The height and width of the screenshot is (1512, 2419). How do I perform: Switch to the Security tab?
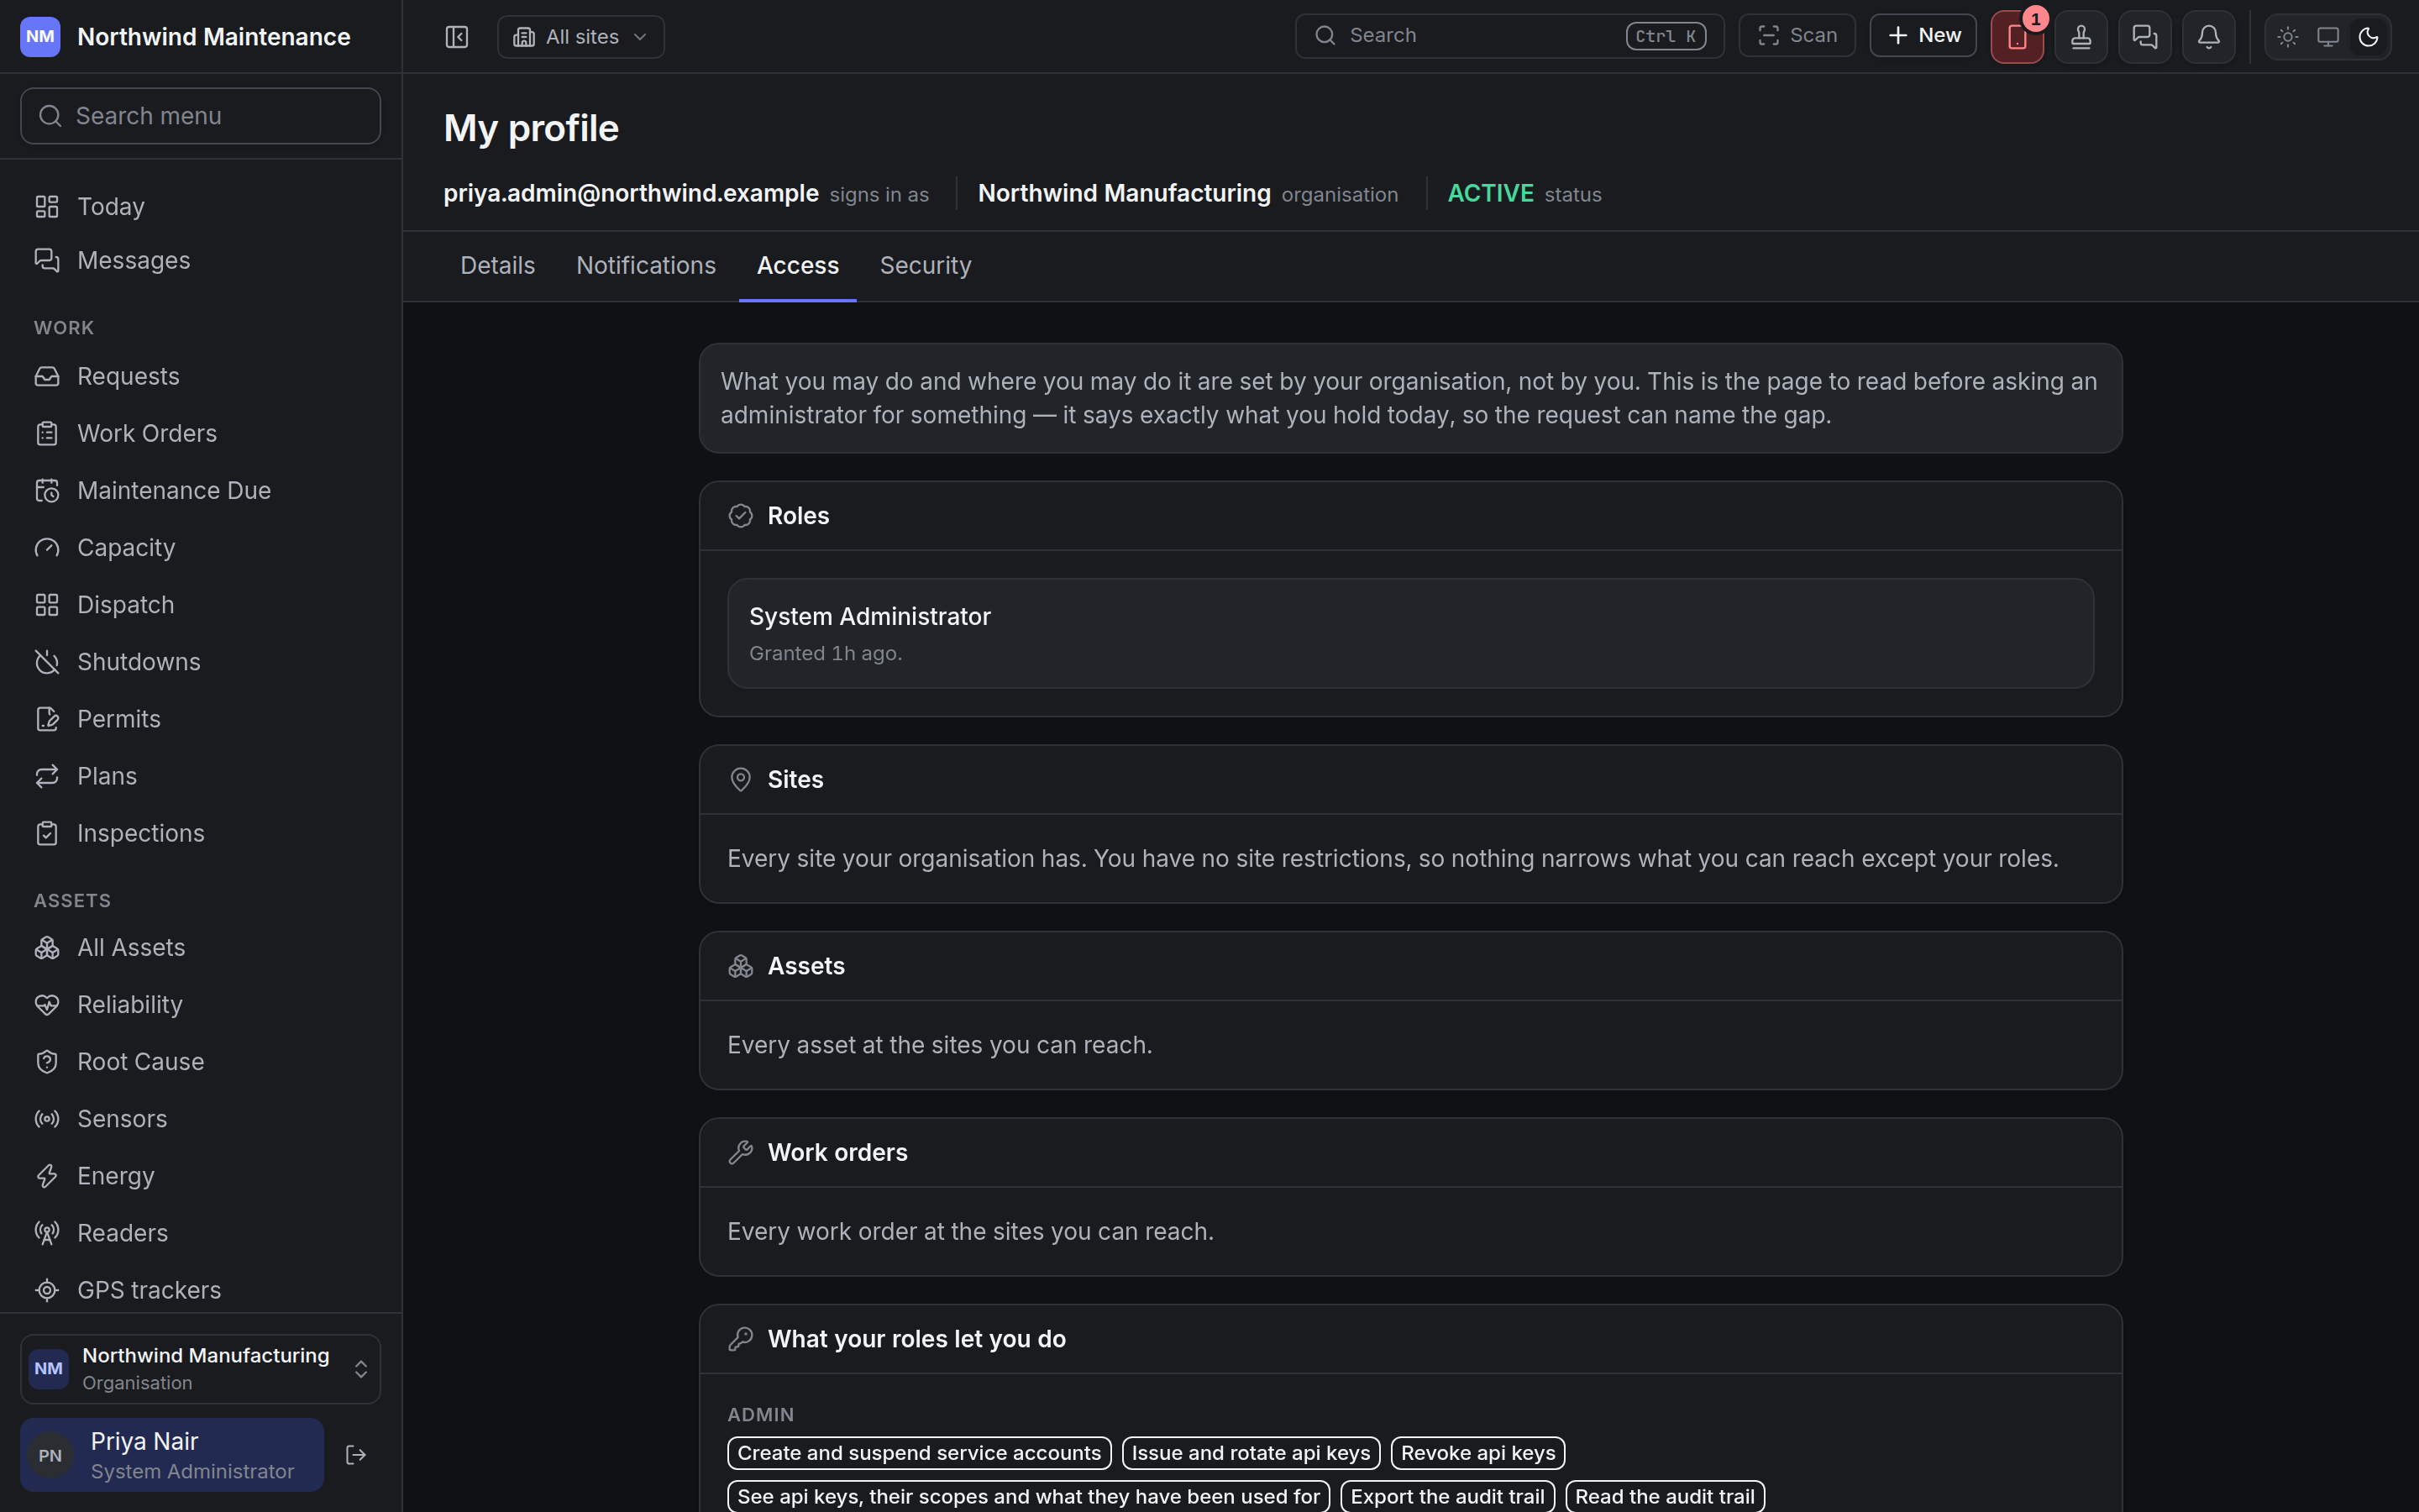click(x=926, y=266)
